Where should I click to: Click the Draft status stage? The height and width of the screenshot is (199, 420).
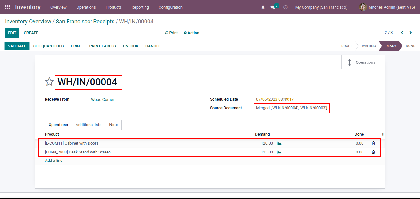click(347, 46)
